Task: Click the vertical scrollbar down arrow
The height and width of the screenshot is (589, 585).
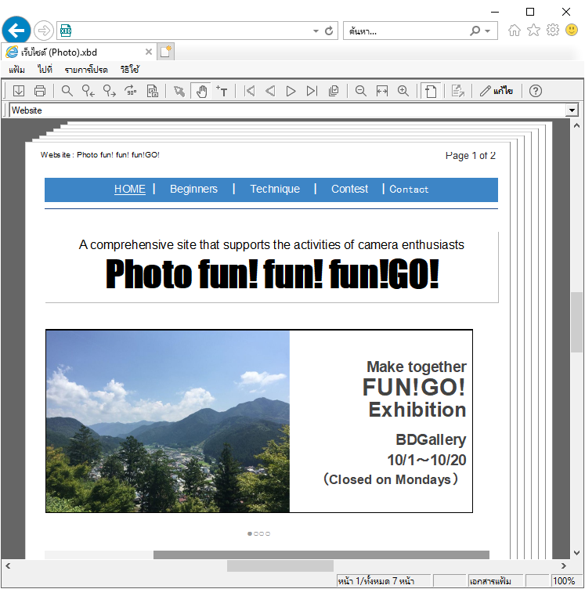Action: (x=576, y=553)
